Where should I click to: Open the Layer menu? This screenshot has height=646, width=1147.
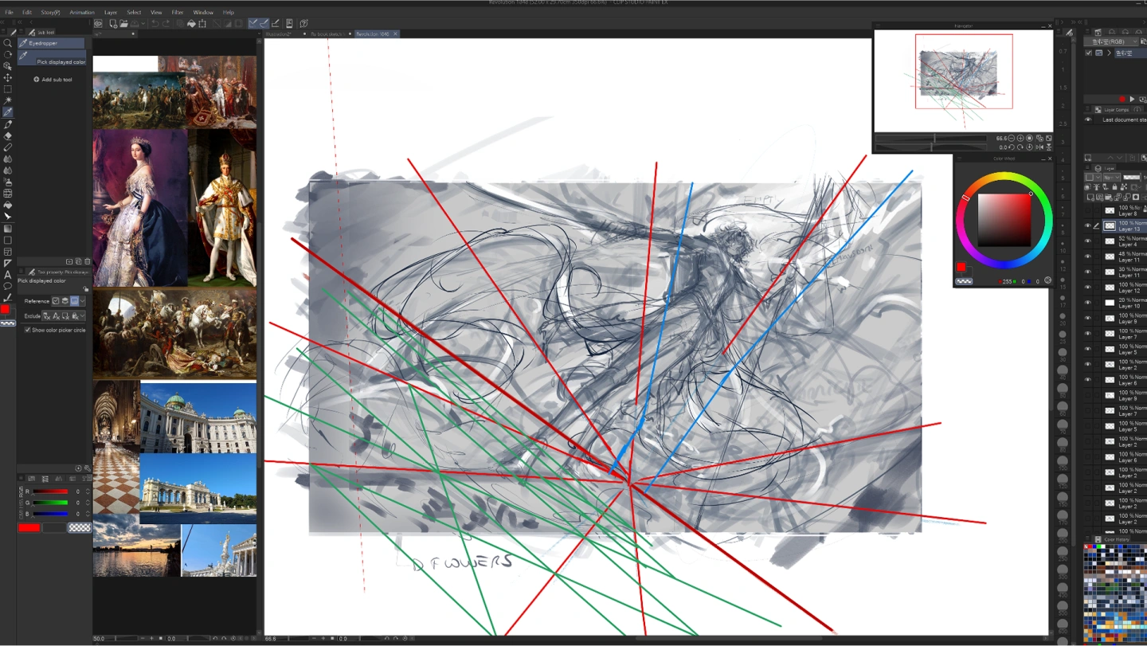point(111,12)
